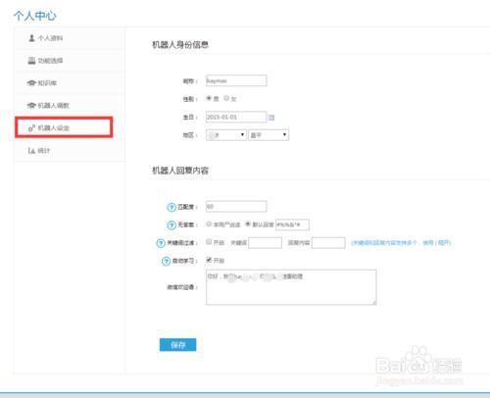This screenshot has width=490, height=398.
Task: Select the male (男) gender radio button
Action: tap(209, 98)
